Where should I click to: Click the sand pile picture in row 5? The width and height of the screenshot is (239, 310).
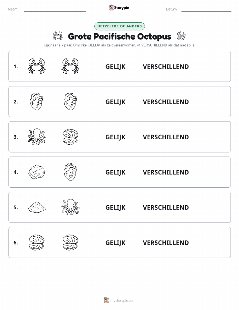[37, 207]
